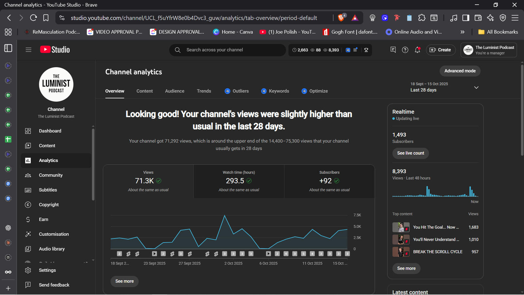Go to Community in the sidebar
This screenshot has width=524, height=295.
pyautogui.click(x=56, y=175)
